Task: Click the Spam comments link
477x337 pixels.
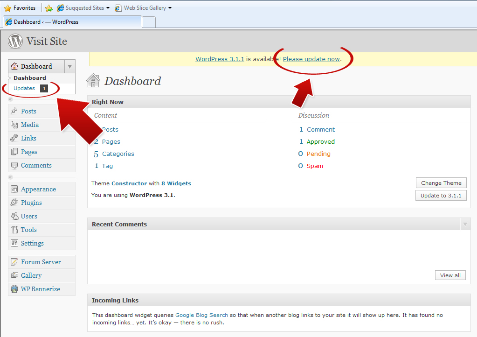Action: pyautogui.click(x=315, y=166)
